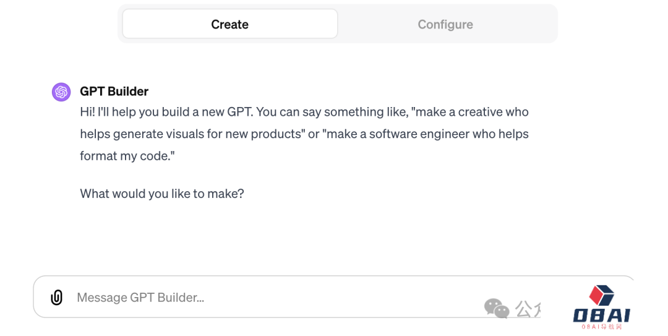Click the WeChat logo watermark icon

click(496, 308)
